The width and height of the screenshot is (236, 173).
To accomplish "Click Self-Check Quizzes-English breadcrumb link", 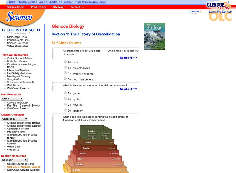I will click(x=92, y=2).
